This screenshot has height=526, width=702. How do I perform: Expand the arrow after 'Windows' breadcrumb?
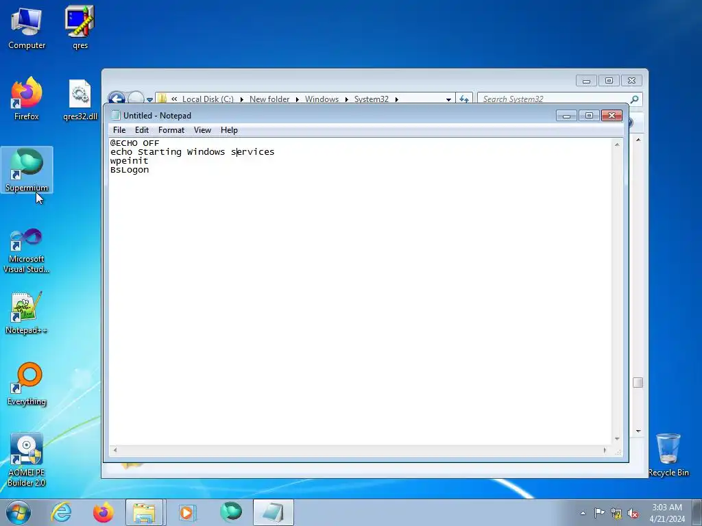(346, 99)
